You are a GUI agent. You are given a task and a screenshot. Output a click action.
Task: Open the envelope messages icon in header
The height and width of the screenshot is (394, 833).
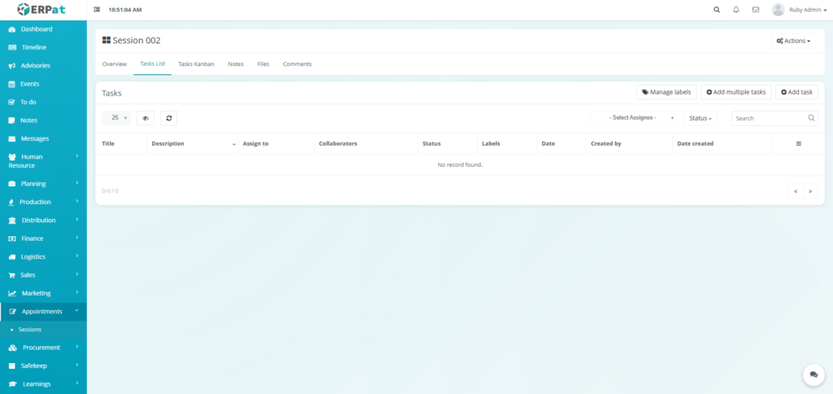pos(756,10)
